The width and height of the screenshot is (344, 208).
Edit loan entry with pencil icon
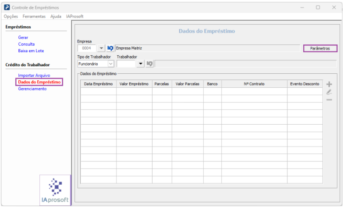coord(329,92)
